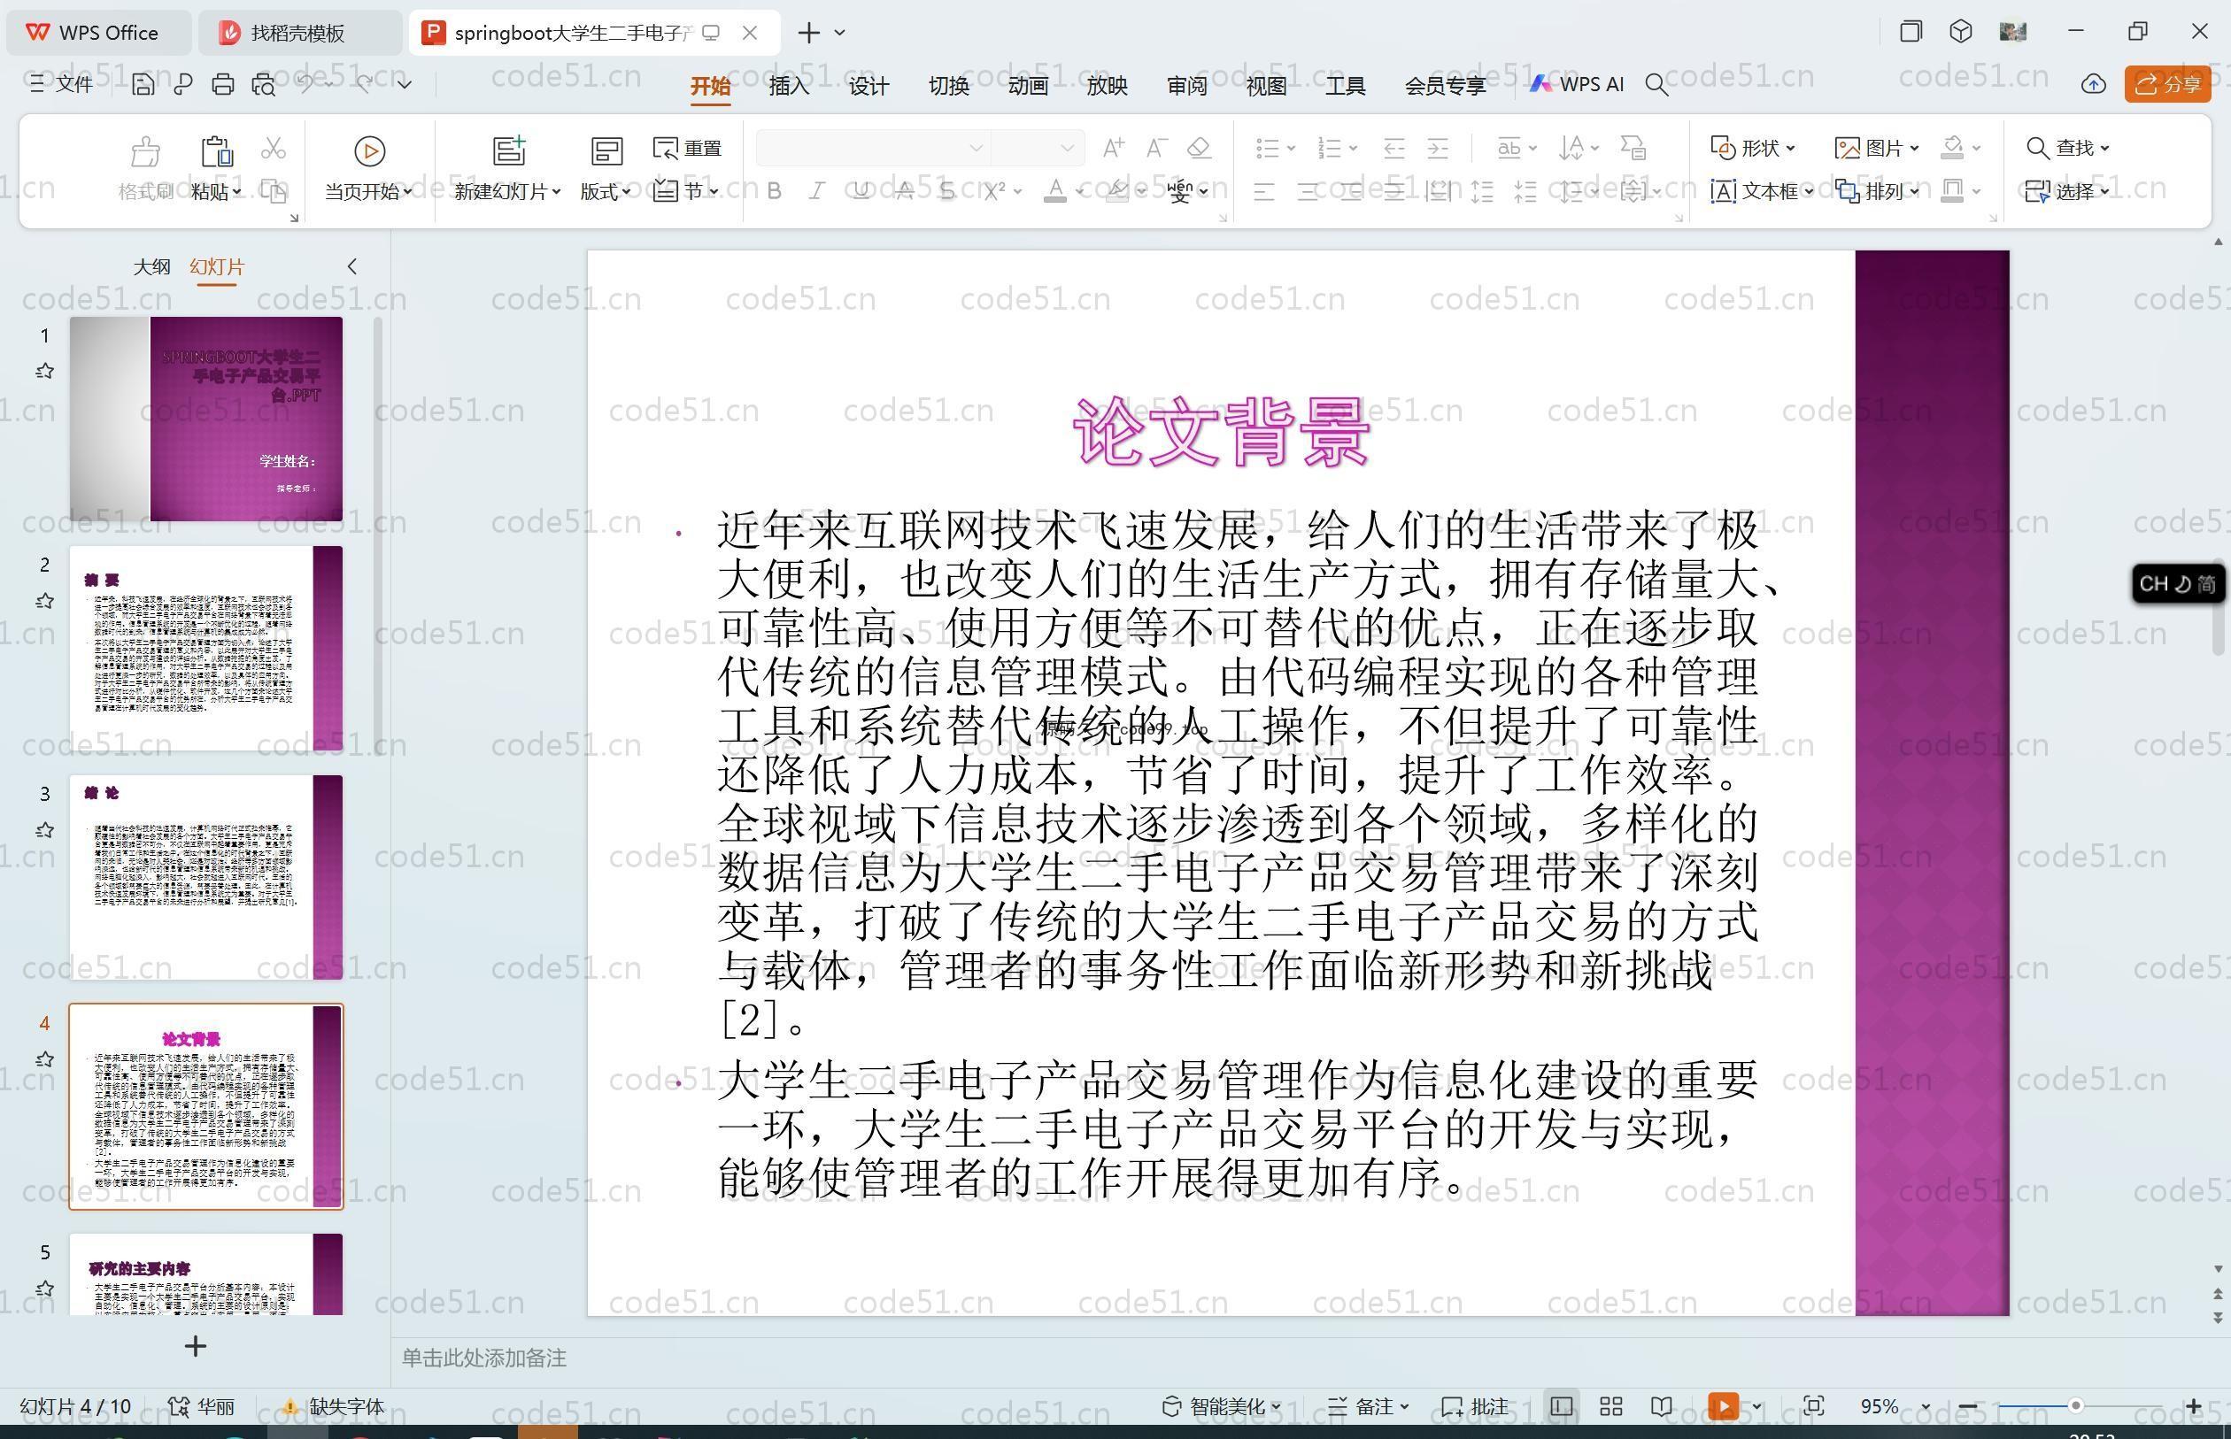
Task: Open the Find (查找) tool
Action: click(2067, 148)
